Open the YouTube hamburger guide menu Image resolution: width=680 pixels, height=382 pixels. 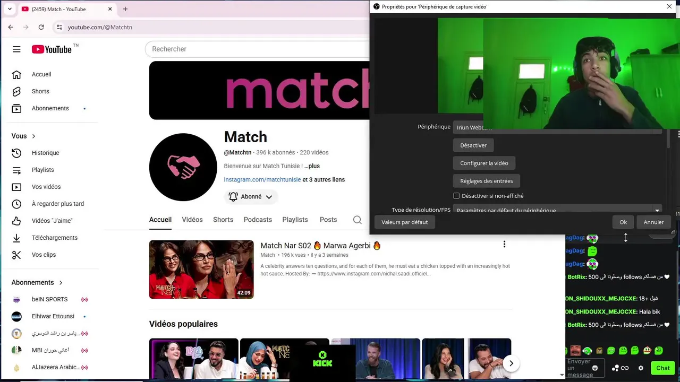tap(16, 49)
